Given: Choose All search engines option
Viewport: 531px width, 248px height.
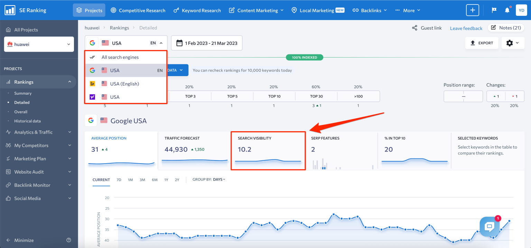Looking at the screenshot, I should 120,57.
